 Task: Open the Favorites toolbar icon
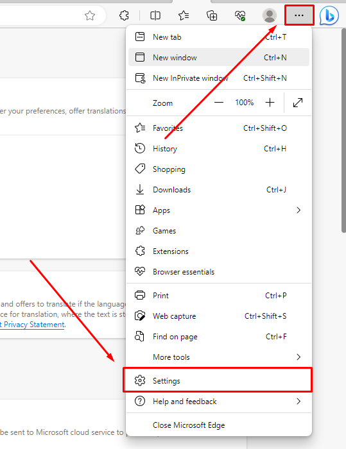tap(184, 15)
